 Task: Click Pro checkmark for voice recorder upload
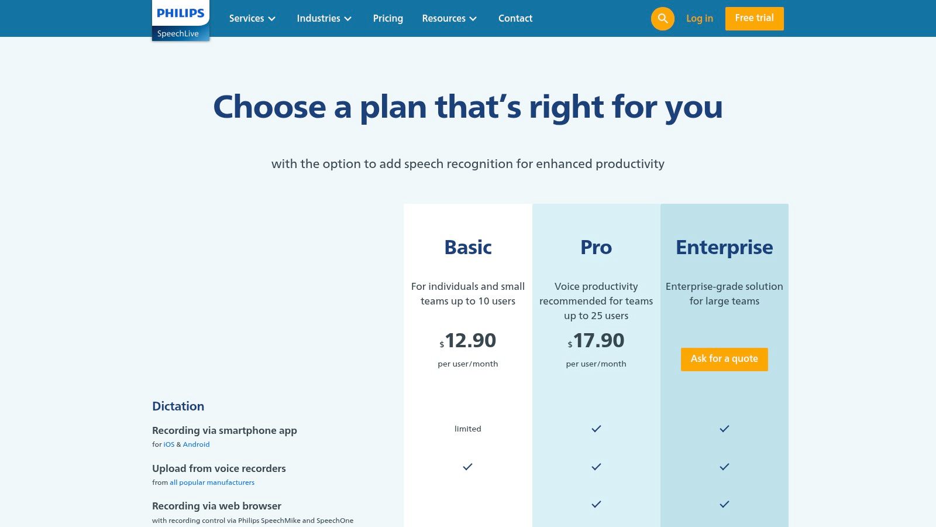coord(596,467)
